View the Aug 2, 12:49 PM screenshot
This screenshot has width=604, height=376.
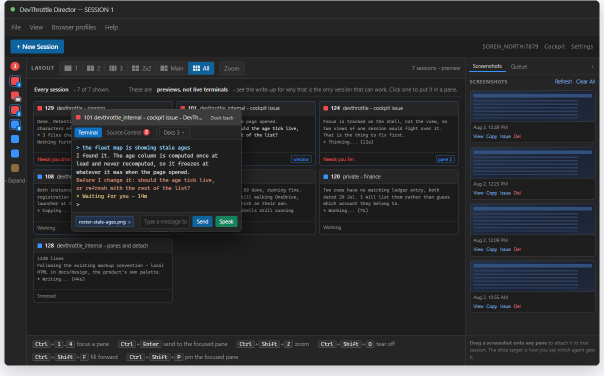[x=478, y=136]
